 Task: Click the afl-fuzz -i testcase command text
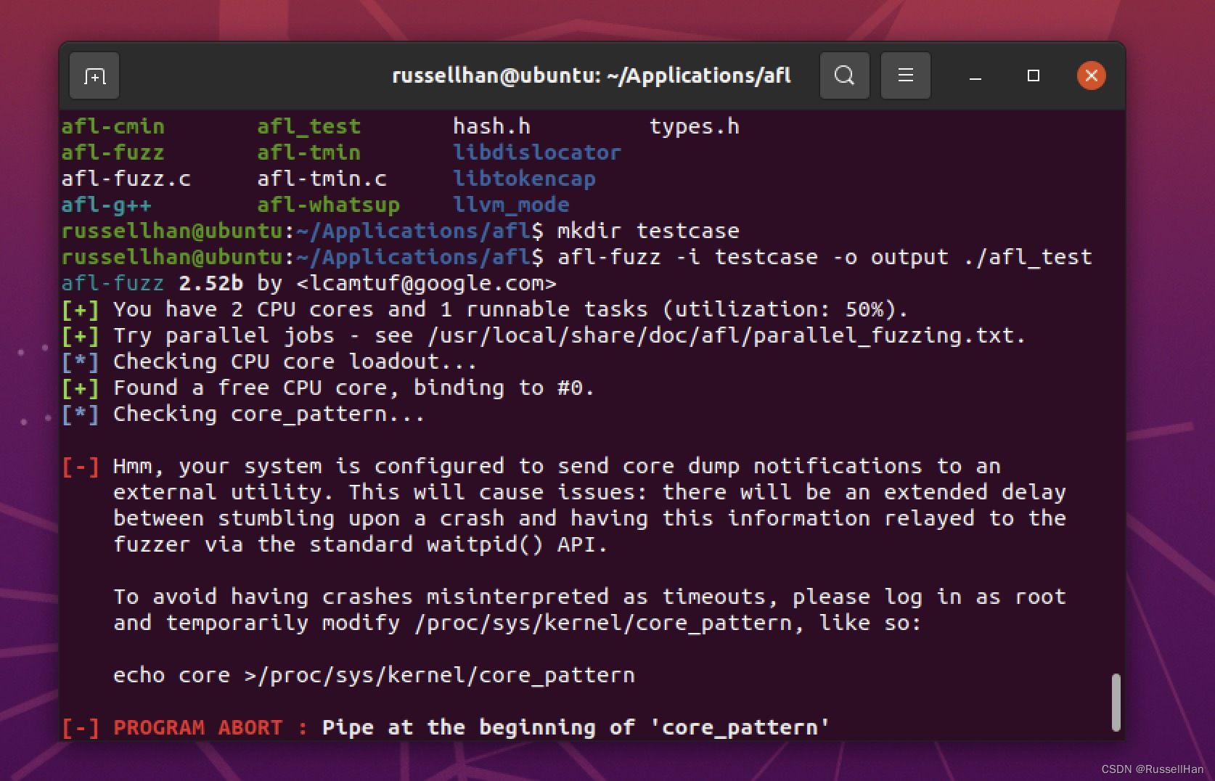[x=687, y=257]
